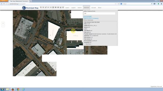This screenshot has width=163, height=91.
Task: Open the orange Firefox menu button
Action: point(4,1)
